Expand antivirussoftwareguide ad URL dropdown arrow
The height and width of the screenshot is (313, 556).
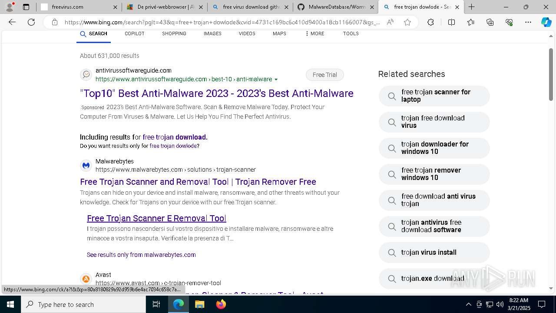click(x=276, y=80)
